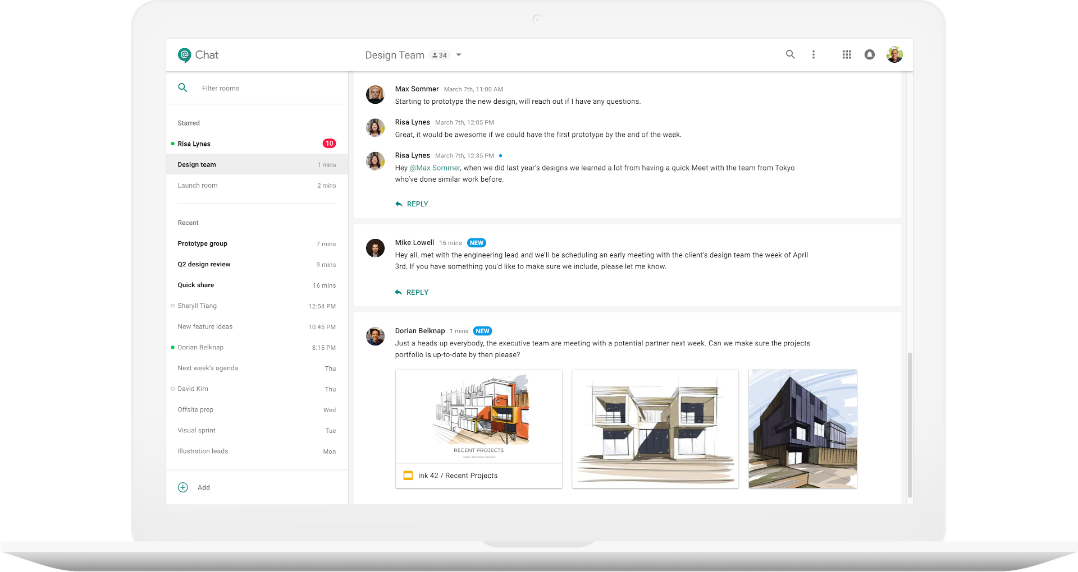Open Illustration leads room
This screenshot has height=572, width=1078.
pyautogui.click(x=257, y=451)
